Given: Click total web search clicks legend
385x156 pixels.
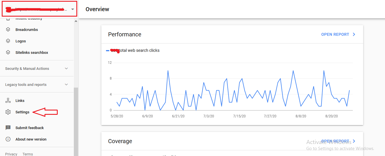Looking at the screenshot, I should pos(139,50).
